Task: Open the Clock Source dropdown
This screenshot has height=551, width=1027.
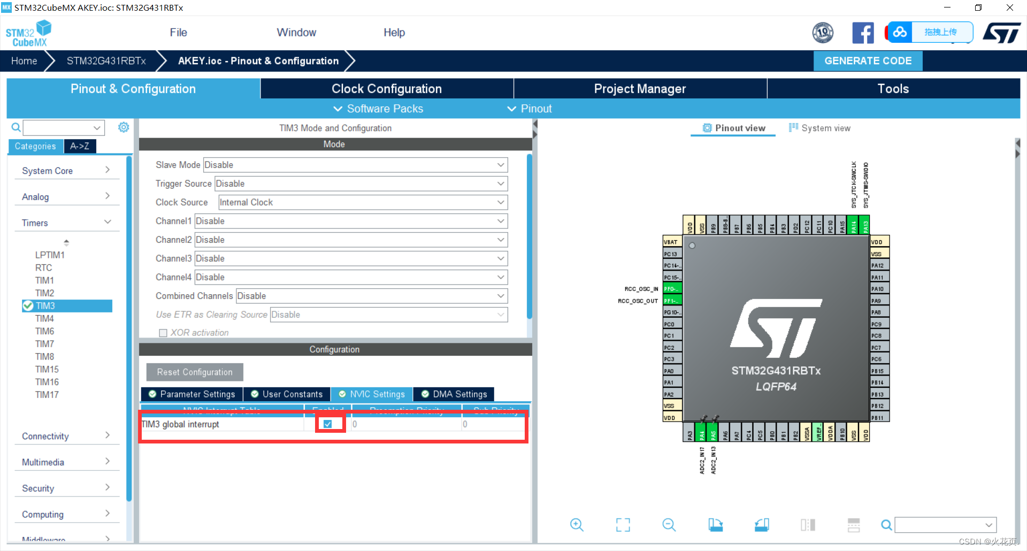Action: point(363,202)
